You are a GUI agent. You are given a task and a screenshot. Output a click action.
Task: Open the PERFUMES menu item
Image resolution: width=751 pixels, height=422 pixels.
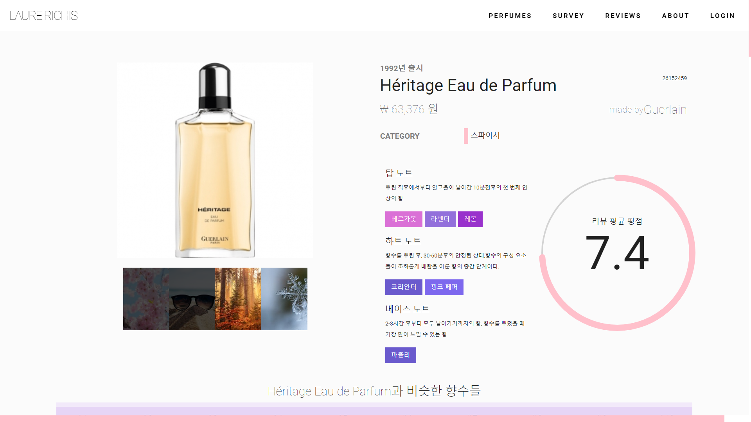[x=510, y=16]
